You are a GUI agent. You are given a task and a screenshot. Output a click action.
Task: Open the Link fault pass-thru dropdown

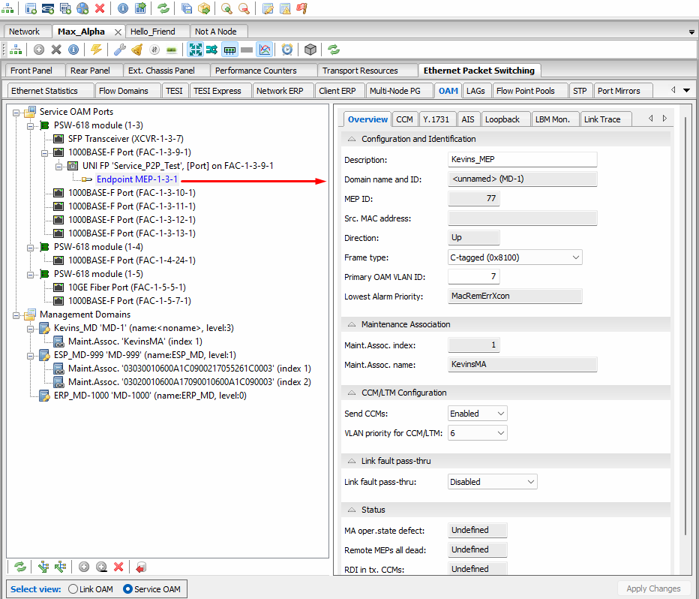tap(492, 482)
